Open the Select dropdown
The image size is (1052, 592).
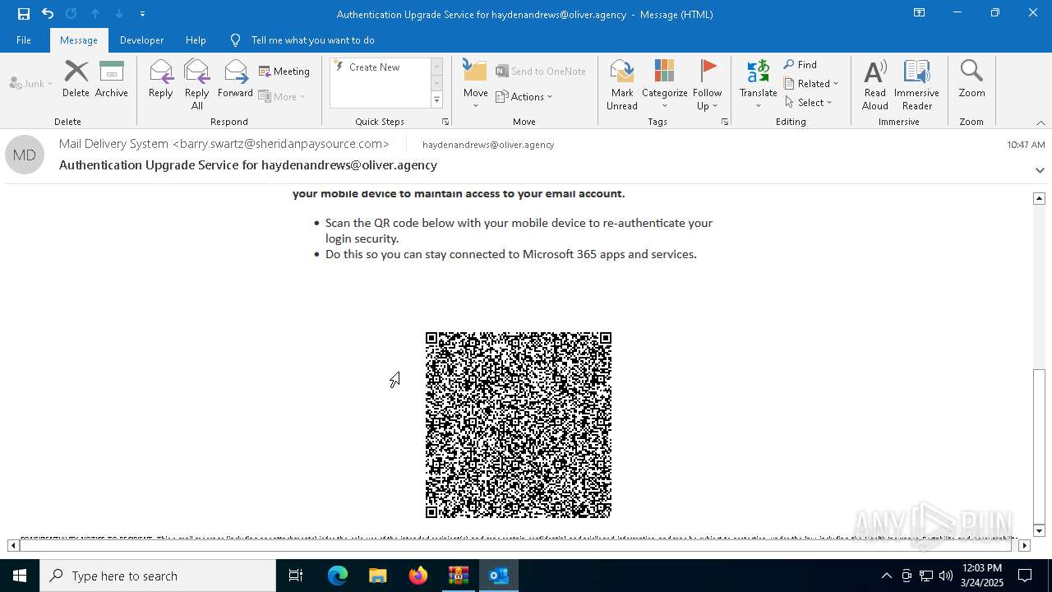(x=809, y=103)
